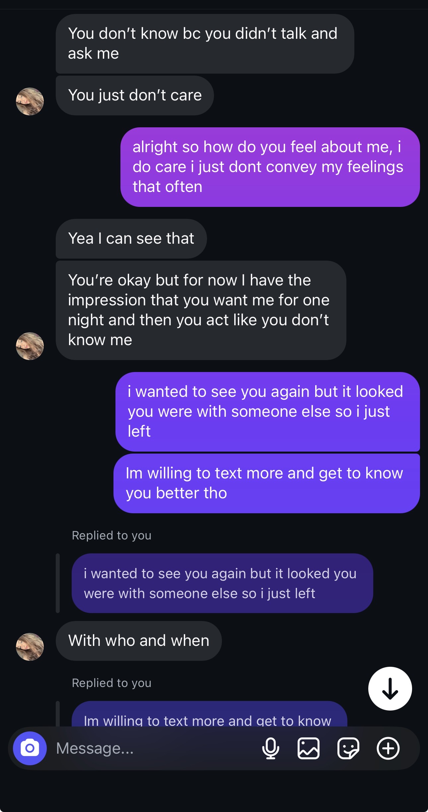Select the 'With who and when' message
Image resolution: width=428 pixels, height=812 pixels.
tap(139, 641)
